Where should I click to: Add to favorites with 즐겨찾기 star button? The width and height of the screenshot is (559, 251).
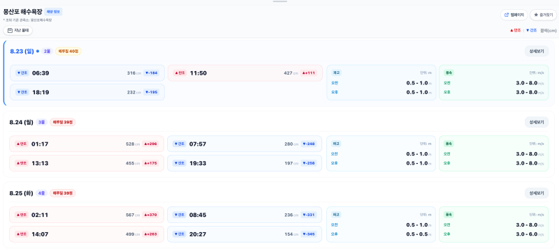click(543, 15)
